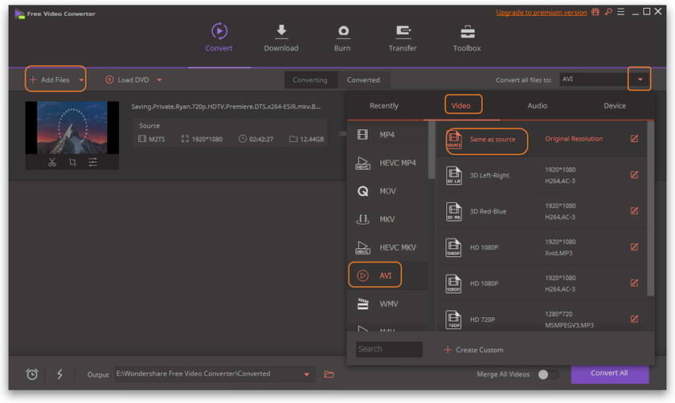The image size is (675, 403).
Task: Switch to Video tab
Action: click(x=461, y=105)
